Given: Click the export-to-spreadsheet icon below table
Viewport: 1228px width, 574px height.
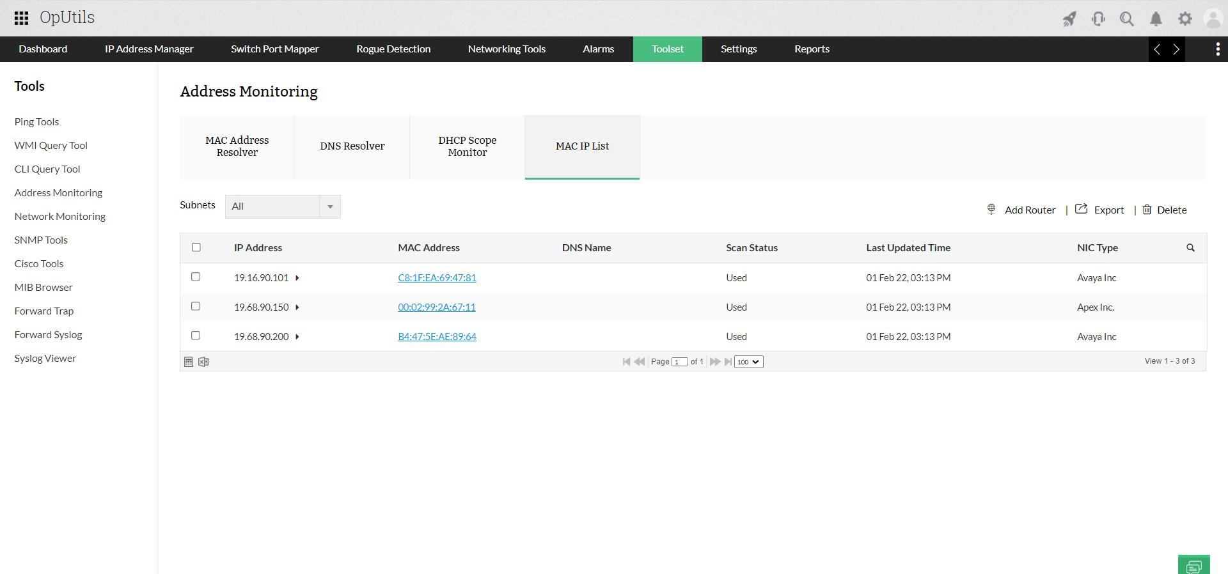Looking at the screenshot, I should point(203,362).
